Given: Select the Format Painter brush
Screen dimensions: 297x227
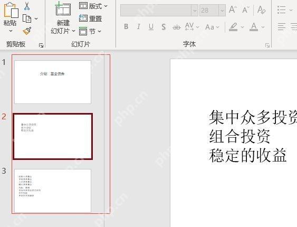Looking at the screenshot, I should pyautogui.click(x=27, y=31).
